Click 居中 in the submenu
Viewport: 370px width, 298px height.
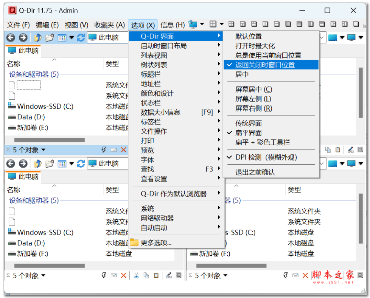coord(271,74)
